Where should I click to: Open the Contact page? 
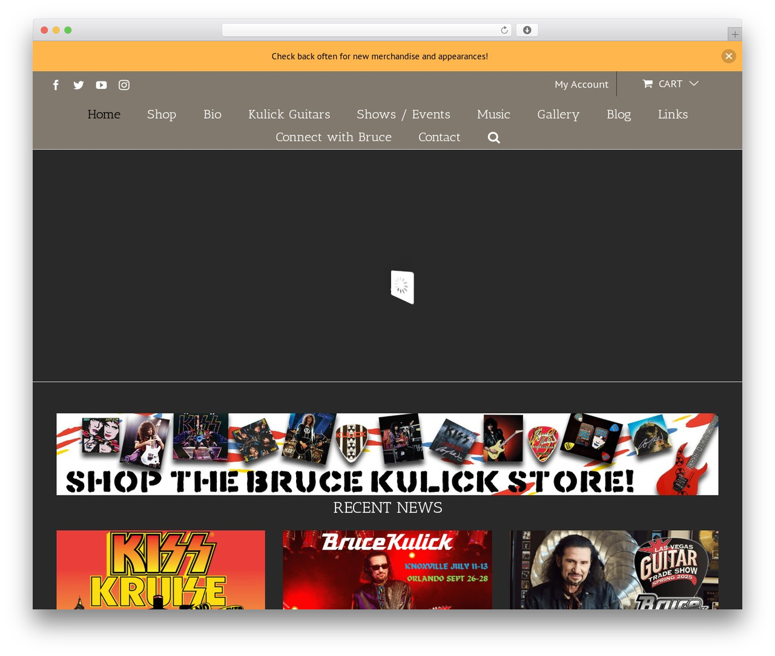pos(440,137)
